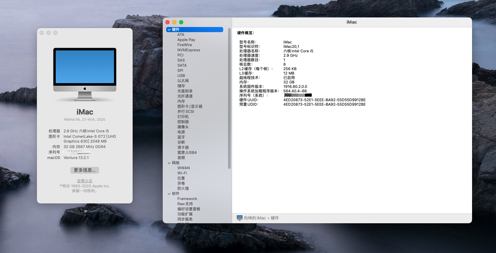Collapse the 软件 section chevron
This screenshot has width=496, height=253.
pos(169,194)
